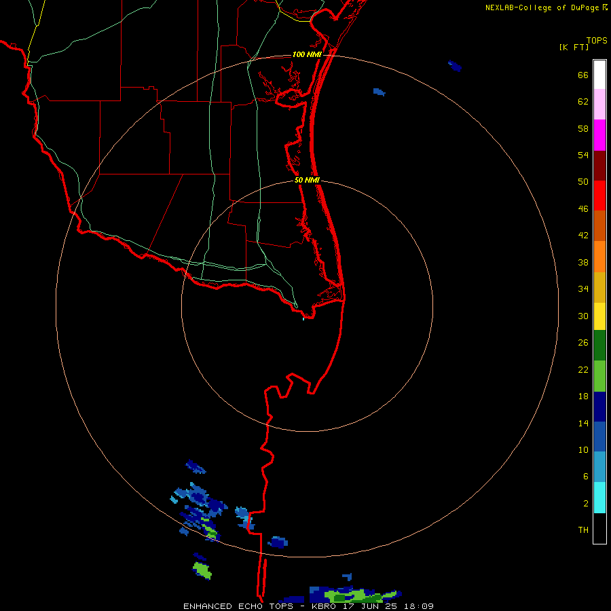The width and height of the screenshot is (611, 611).
Task: Click the dark orange legend swatch below 46
Action: coord(599,225)
